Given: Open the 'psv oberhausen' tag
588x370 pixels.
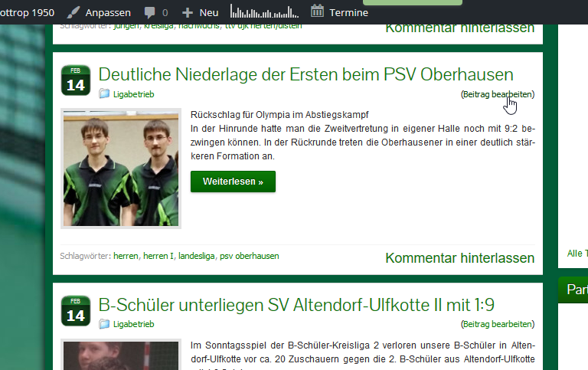Looking at the screenshot, I should click(250, 256).
